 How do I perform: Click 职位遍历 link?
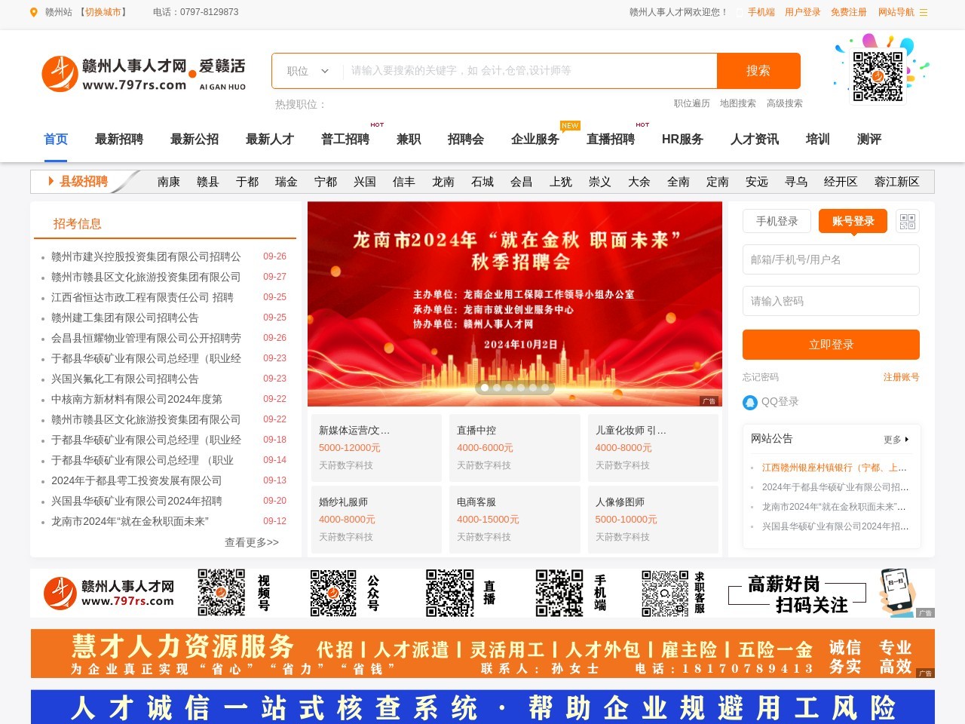692,103
